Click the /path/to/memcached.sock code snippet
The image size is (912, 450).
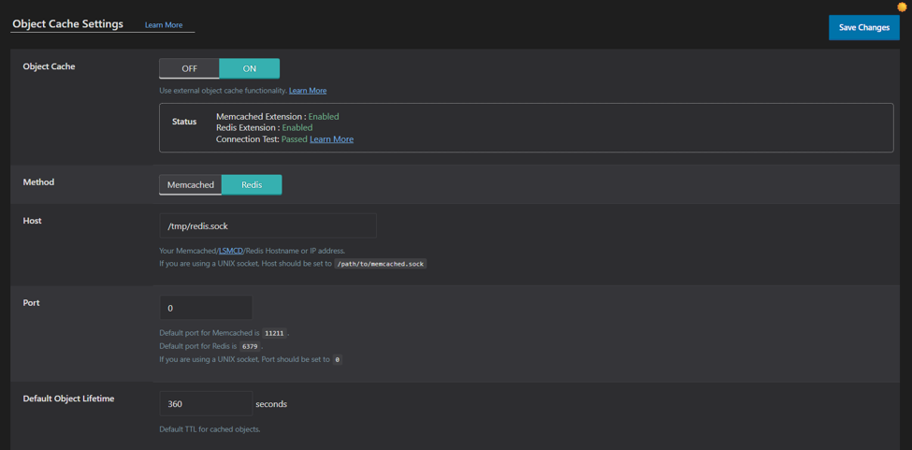point(381,264)
